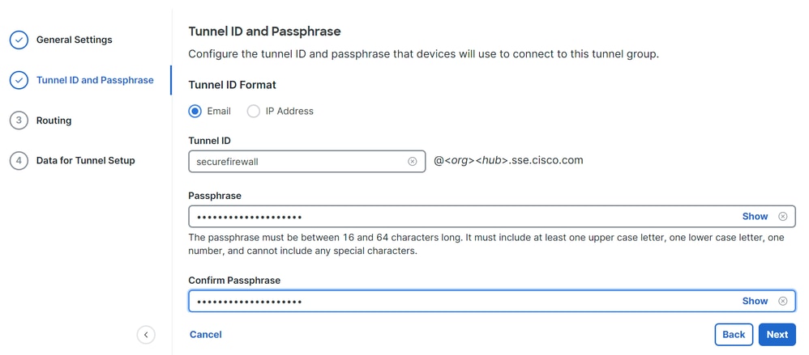Clear the Confirm Passphrase field via x icon
This screenshot has height=355, width=809.
click(783, 301)
